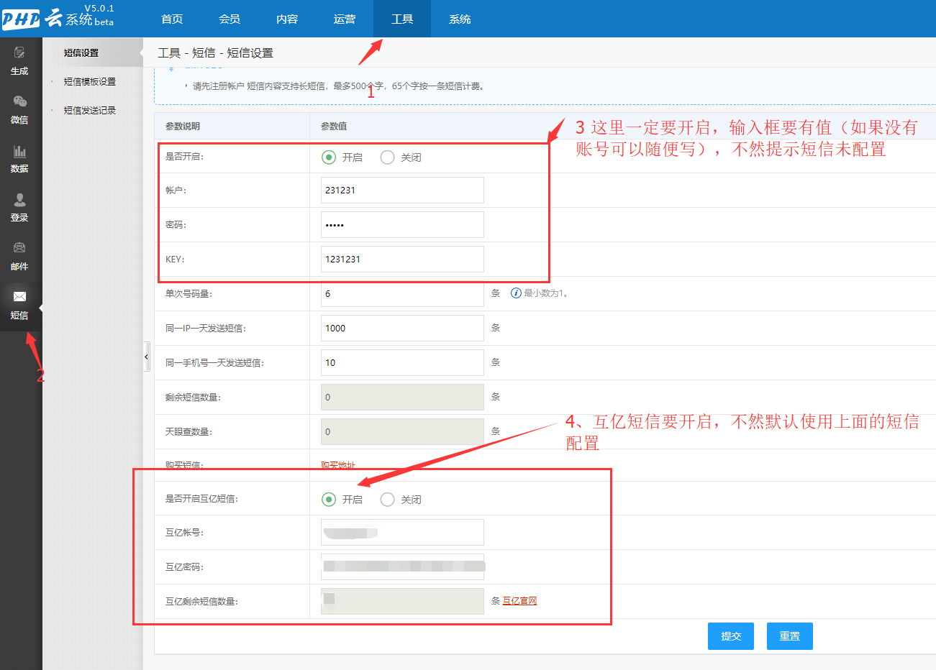
Task: Click the PHP云系统 logo
Action: pyautogui.click(x=58, y=18)
